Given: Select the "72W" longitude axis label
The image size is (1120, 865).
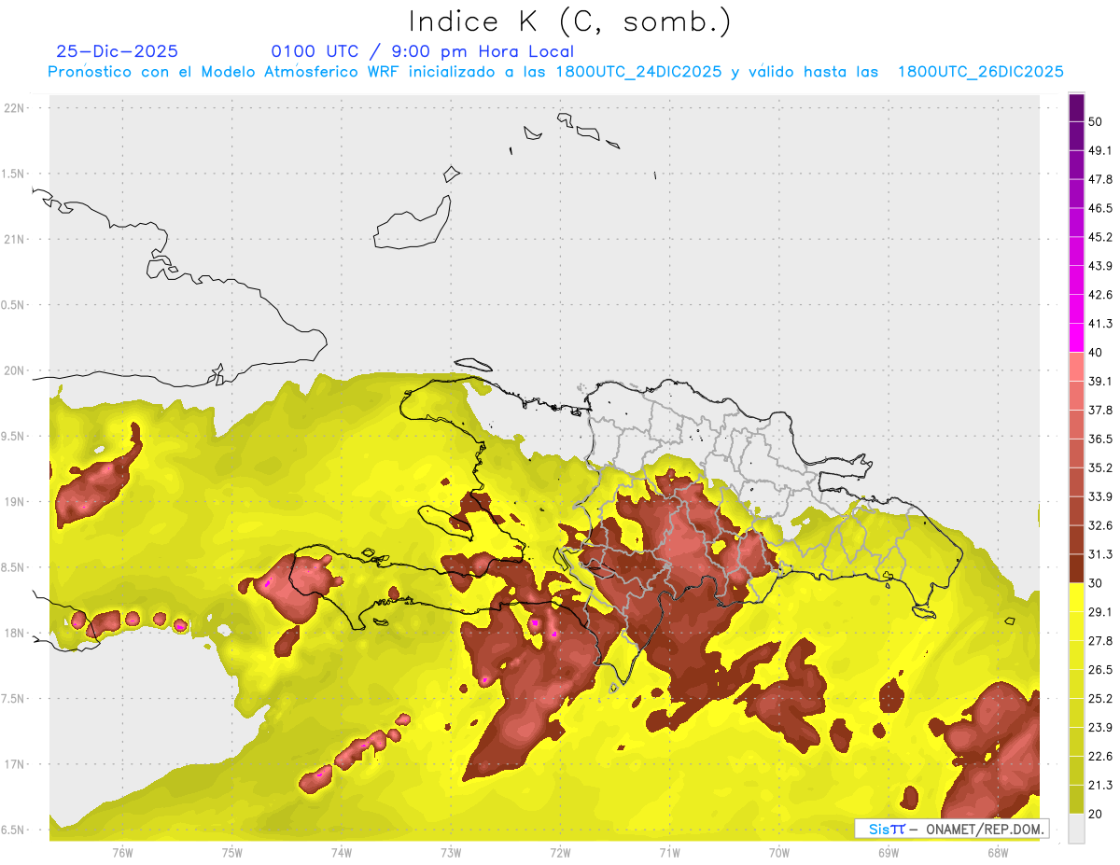Looking at the screenshot, I should coord(560,852).
